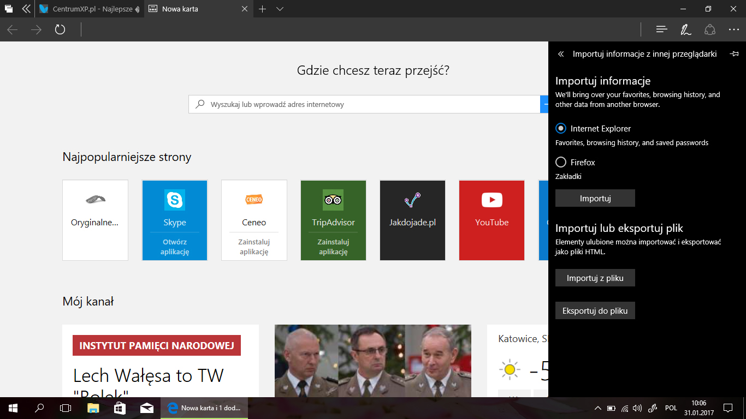Pin the import panel open
The image size is (746, 419).
(735, 54)
